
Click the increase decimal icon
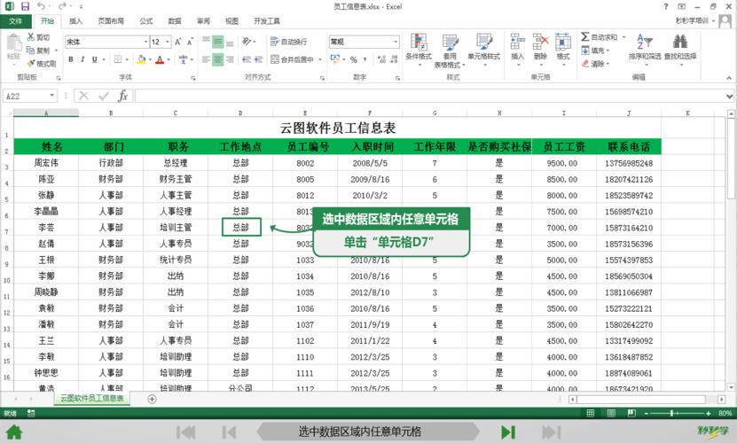381,59
